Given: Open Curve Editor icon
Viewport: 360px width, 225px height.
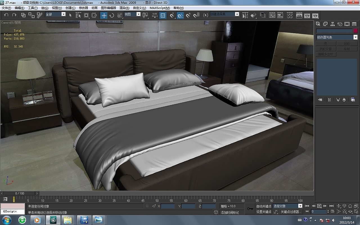Looking at the screenshot, I should [x=272, y=15].
